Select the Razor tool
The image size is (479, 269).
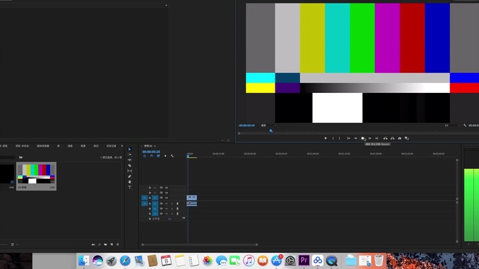point(130,165)
